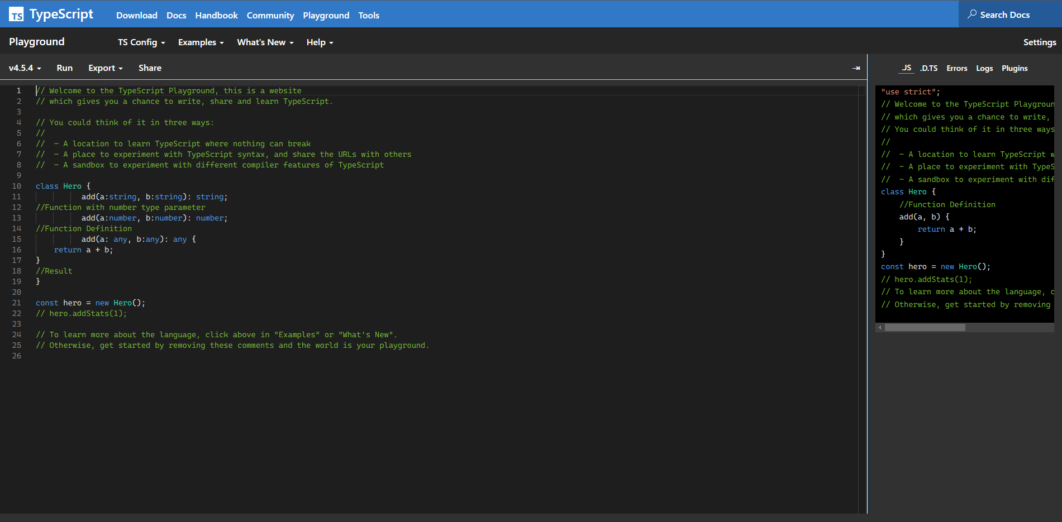Show the Errors tab
The width and height of the screenshot is (1062, 522).
(957, 68)
